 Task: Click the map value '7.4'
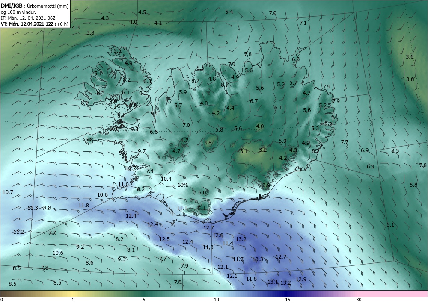[x=150, y=171]
